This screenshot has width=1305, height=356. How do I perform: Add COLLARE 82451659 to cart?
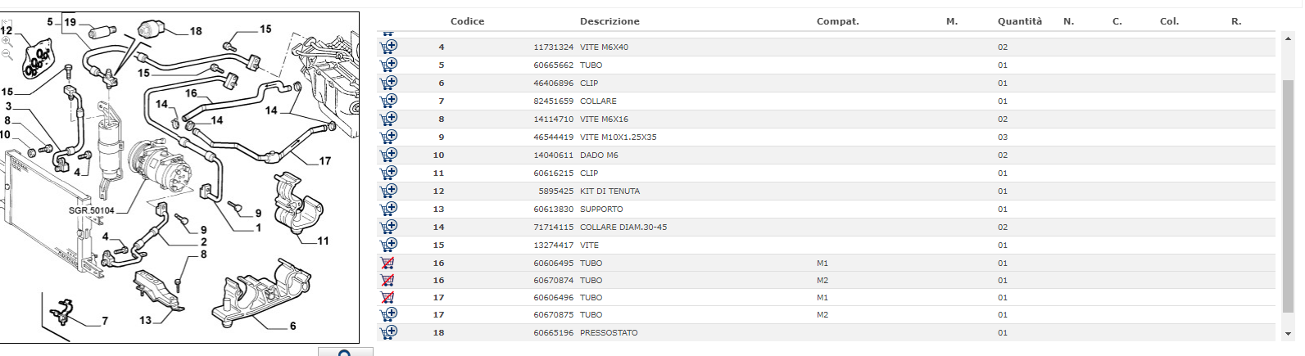389,101
